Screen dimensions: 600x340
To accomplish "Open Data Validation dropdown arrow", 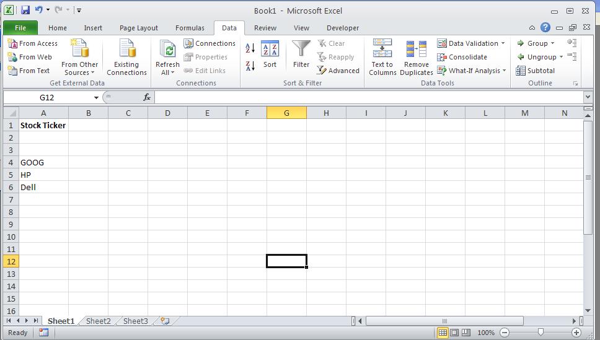I will pyautogui.click(x=503, y=43).
